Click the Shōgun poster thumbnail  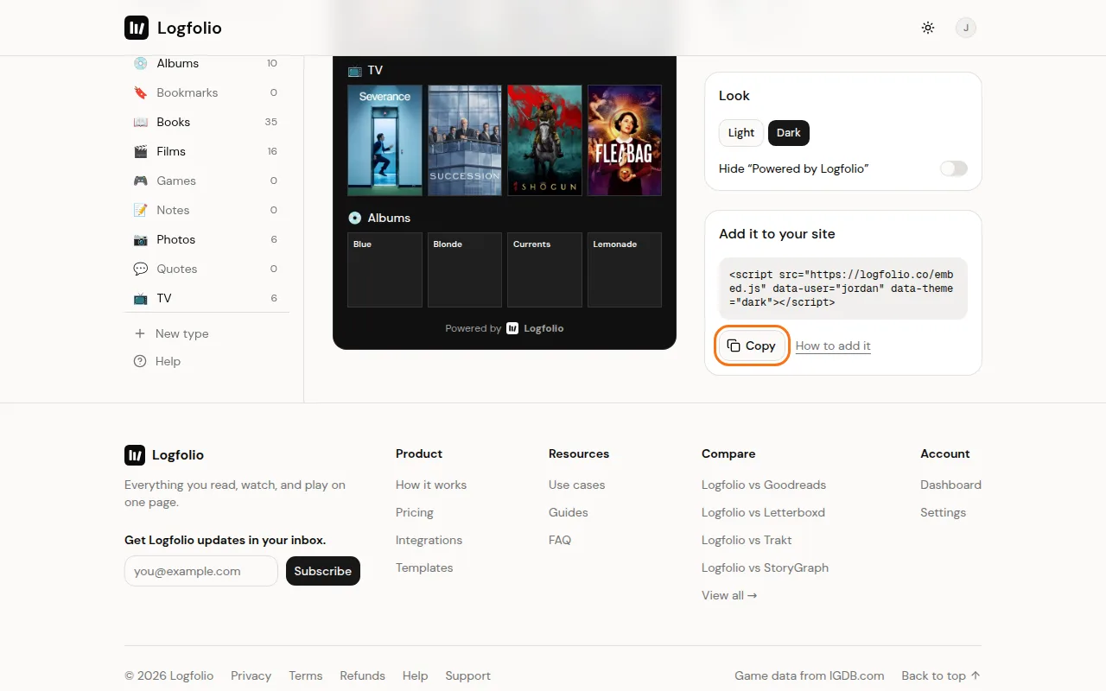[x=544, y=141]
